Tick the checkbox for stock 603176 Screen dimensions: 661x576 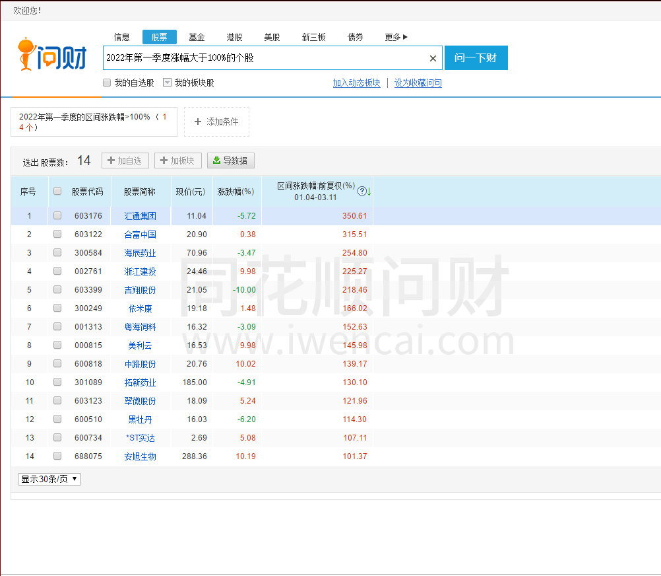[x=57, y=215]
